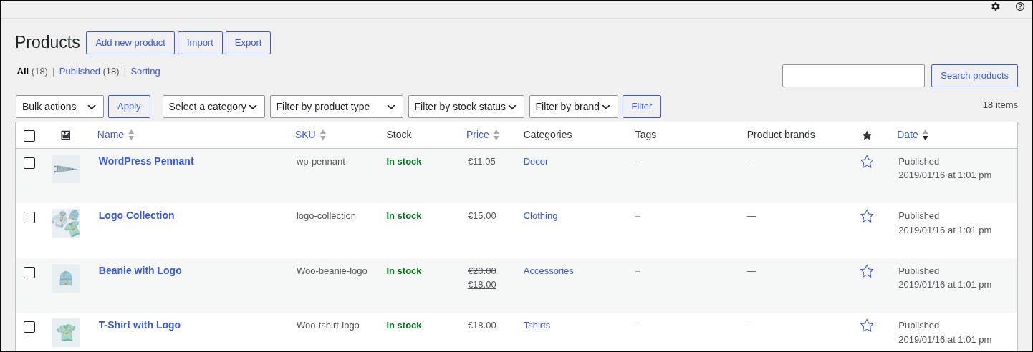Sort products by Price column
This screenshot has height=352, width=1033.
[482, 135]
